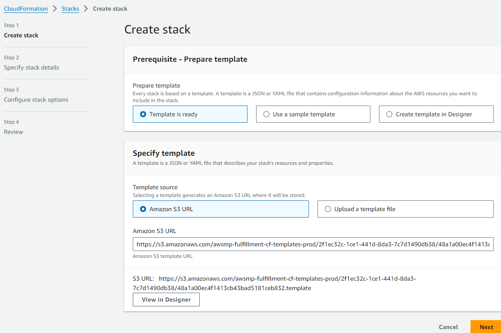The height and width of the screenshot is (333, 501).
Task: Click the Amazon S3 URL input field
Action: pyautogui.click(x=313, y=244)
